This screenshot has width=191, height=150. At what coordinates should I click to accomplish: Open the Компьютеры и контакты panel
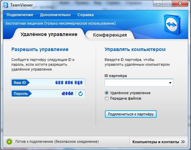(x=159, y=142)
